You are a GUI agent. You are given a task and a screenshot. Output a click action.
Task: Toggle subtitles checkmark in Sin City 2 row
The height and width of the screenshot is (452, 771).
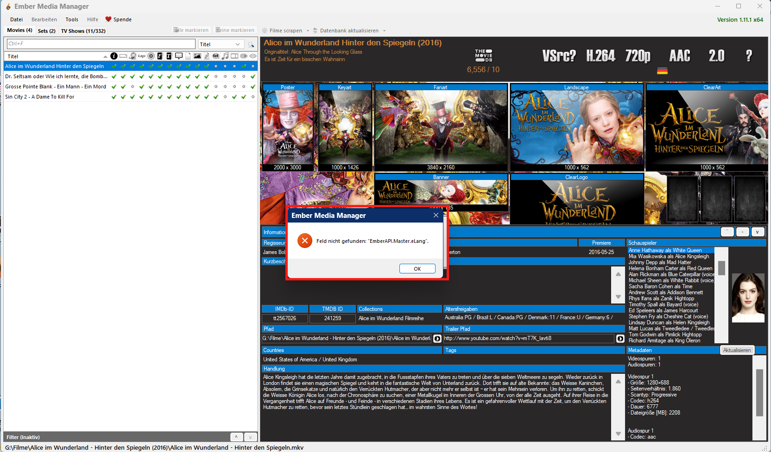point(216,97)
